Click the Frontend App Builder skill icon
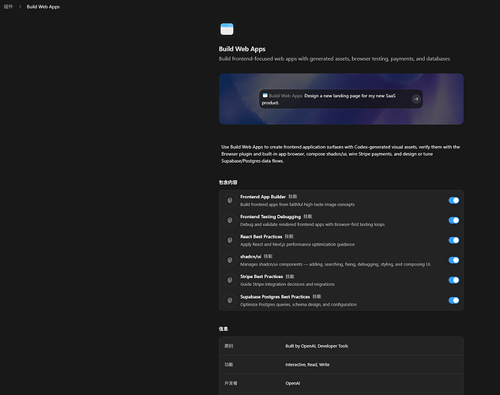500x395 pixels. coord(230,200)
